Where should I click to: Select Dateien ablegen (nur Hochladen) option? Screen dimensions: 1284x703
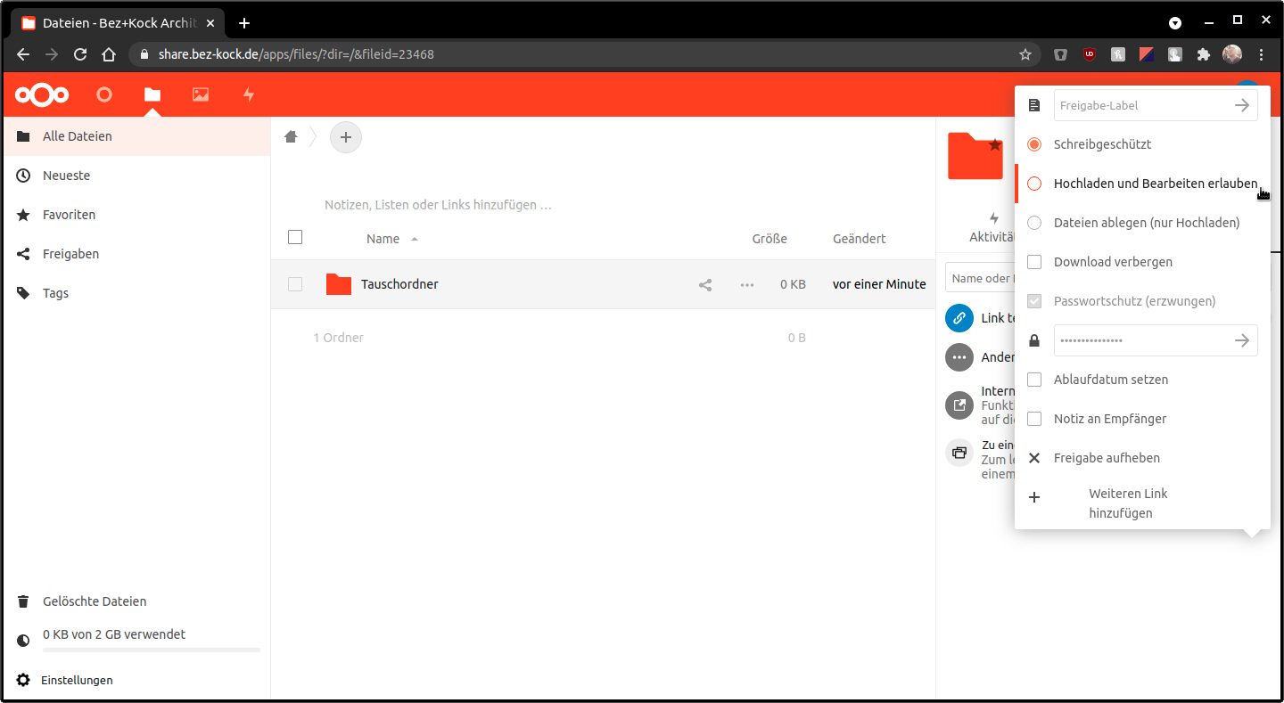(1034, 223)
